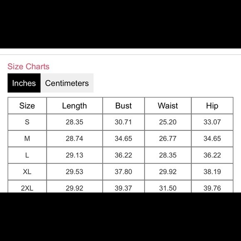Viewport: 241px width, 241px height.
Task: Click the 2XL waist value 31.50
Action: coord(168,188)
